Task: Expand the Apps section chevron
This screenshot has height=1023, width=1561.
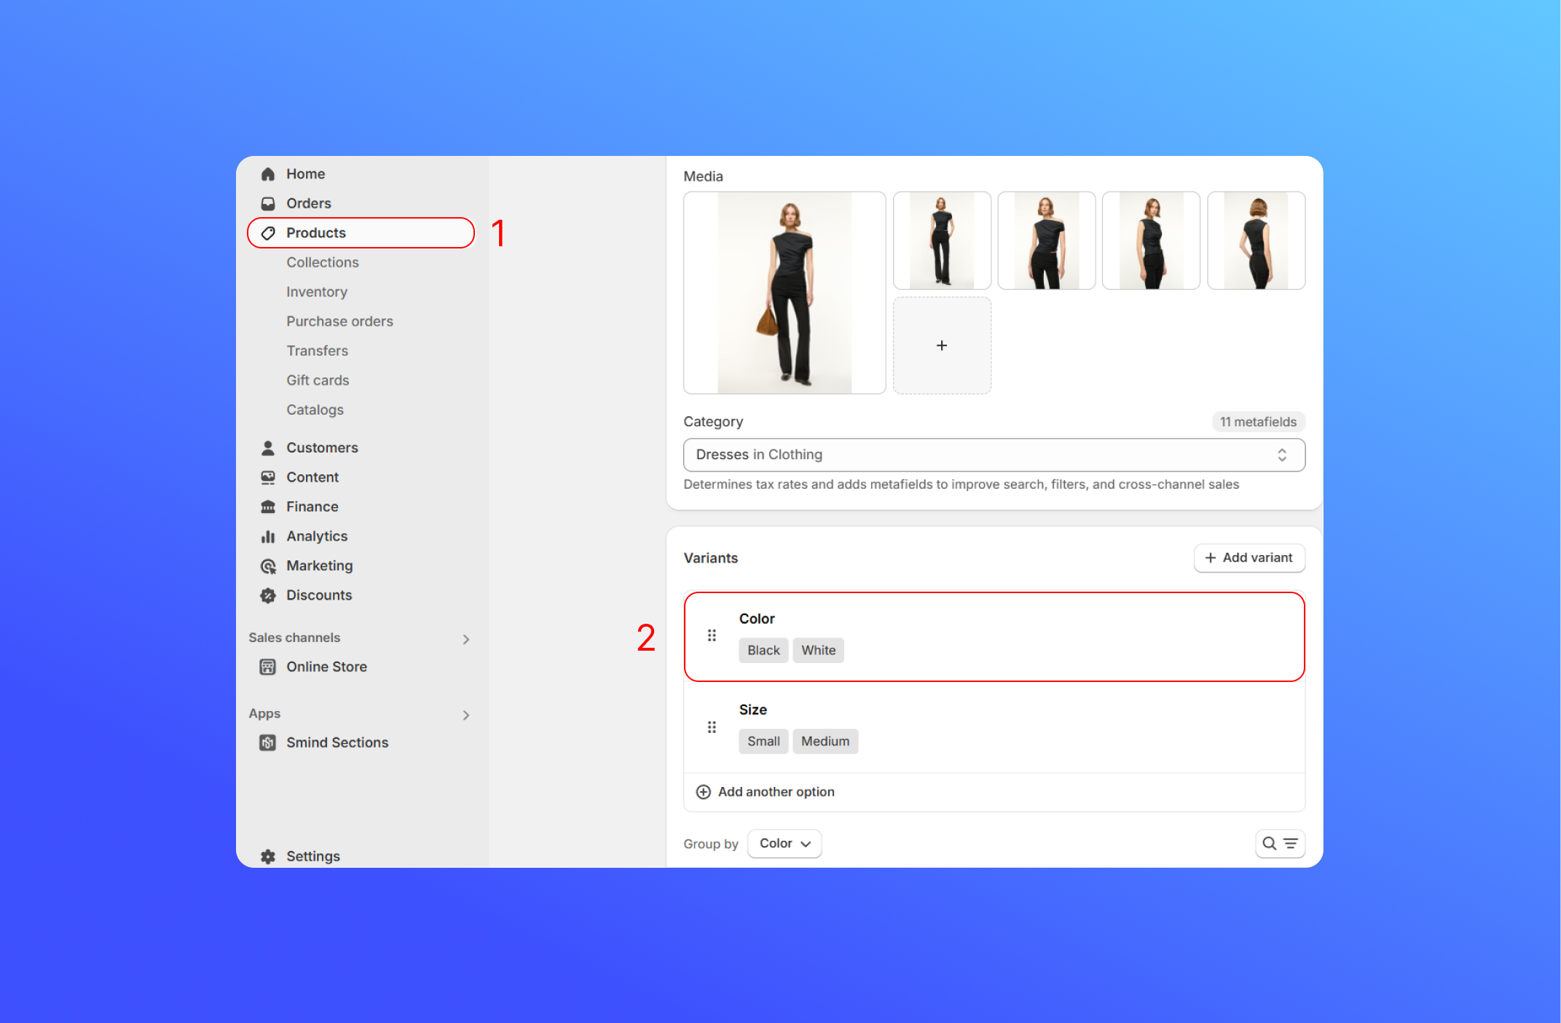Action: point(466,716)
